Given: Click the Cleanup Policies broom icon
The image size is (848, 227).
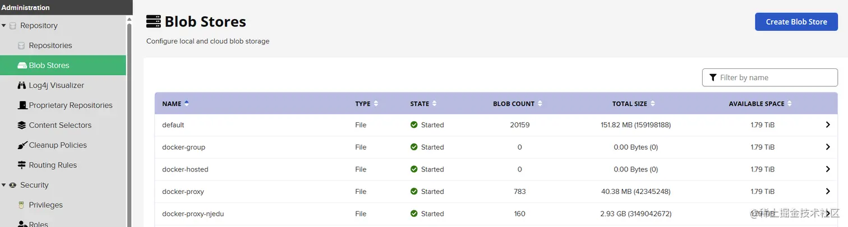Looking at the screenshot, I should (22, 145).
